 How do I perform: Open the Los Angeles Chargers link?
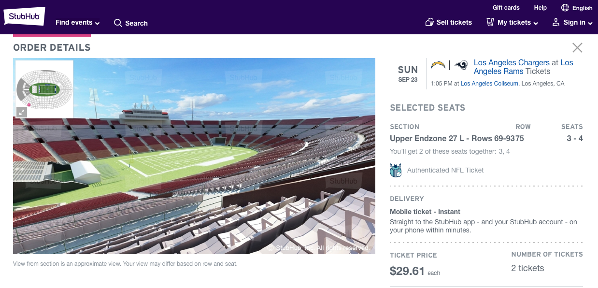pos(512,63)
